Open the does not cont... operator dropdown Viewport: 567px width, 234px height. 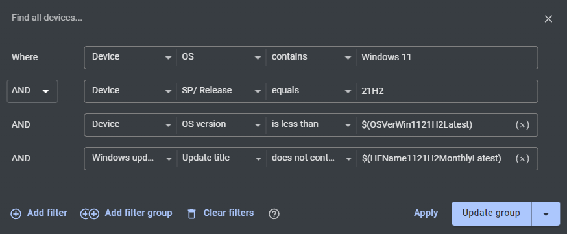tap(311, 159)
